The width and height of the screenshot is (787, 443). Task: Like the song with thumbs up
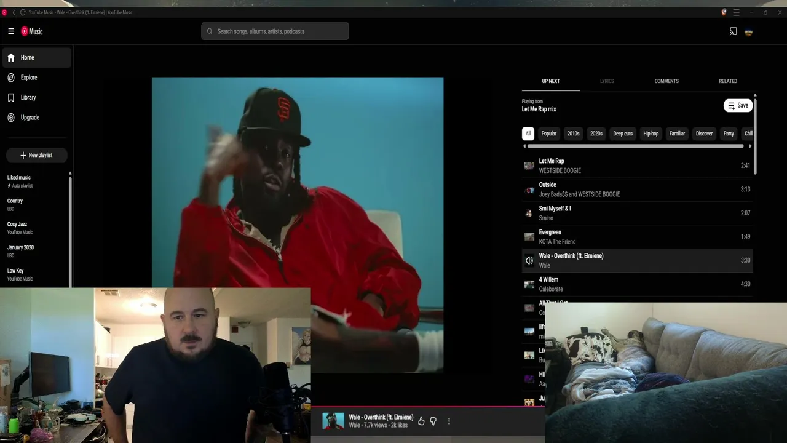point(421,421)
